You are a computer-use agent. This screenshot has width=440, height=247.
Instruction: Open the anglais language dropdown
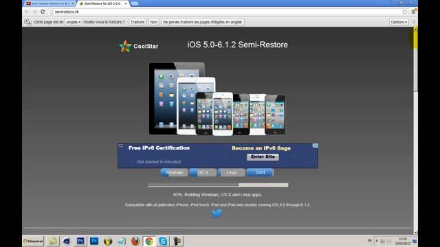click(x=74, y=22)
